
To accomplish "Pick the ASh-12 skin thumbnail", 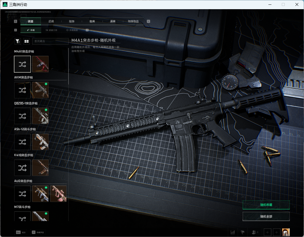I will 40,142.
